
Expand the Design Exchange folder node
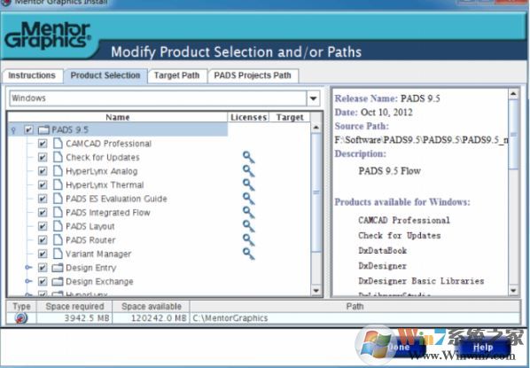tap(28, 281)
